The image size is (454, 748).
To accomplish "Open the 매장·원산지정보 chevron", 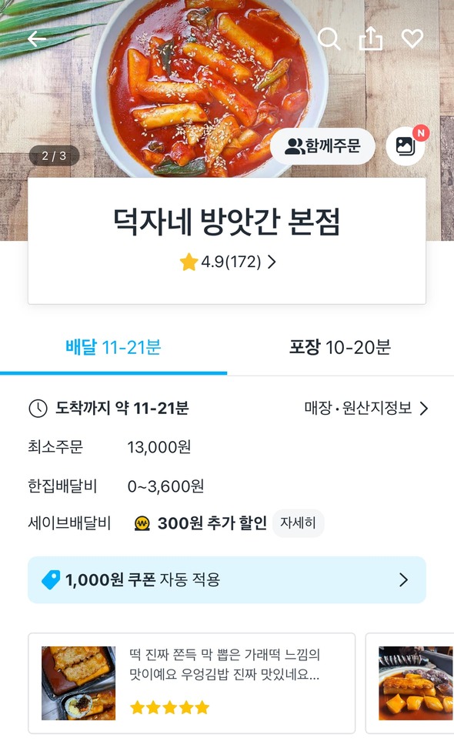I will pyautogui.click(x=423, y=409).
